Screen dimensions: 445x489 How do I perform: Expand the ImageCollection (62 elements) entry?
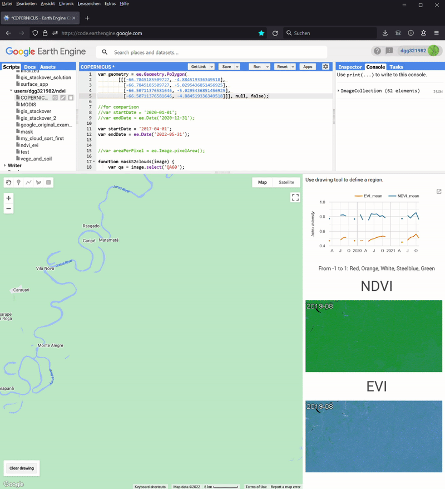[x=338, y=91]
